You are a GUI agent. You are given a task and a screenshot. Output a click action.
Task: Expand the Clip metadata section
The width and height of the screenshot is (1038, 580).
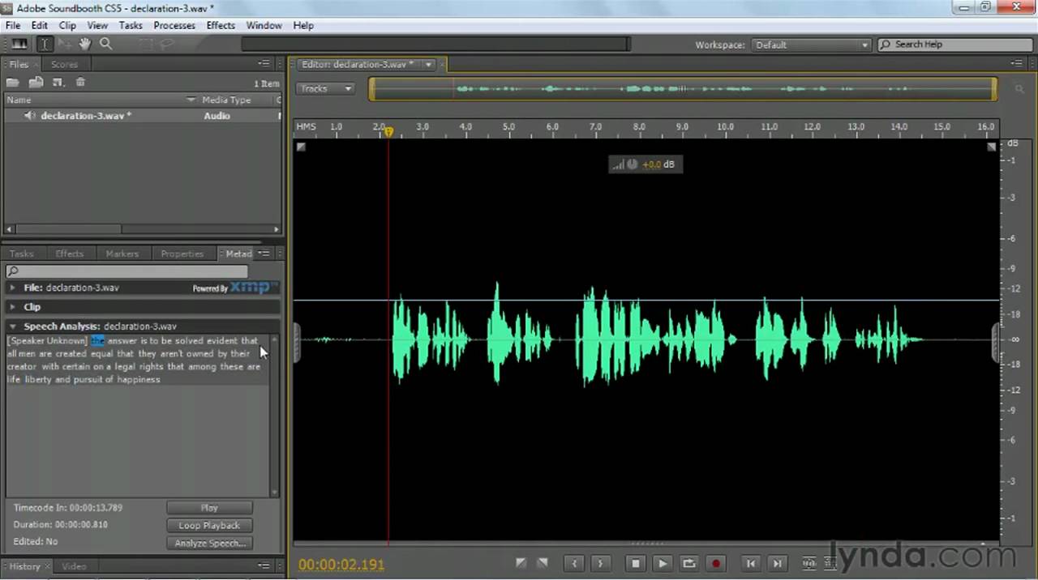12,307
